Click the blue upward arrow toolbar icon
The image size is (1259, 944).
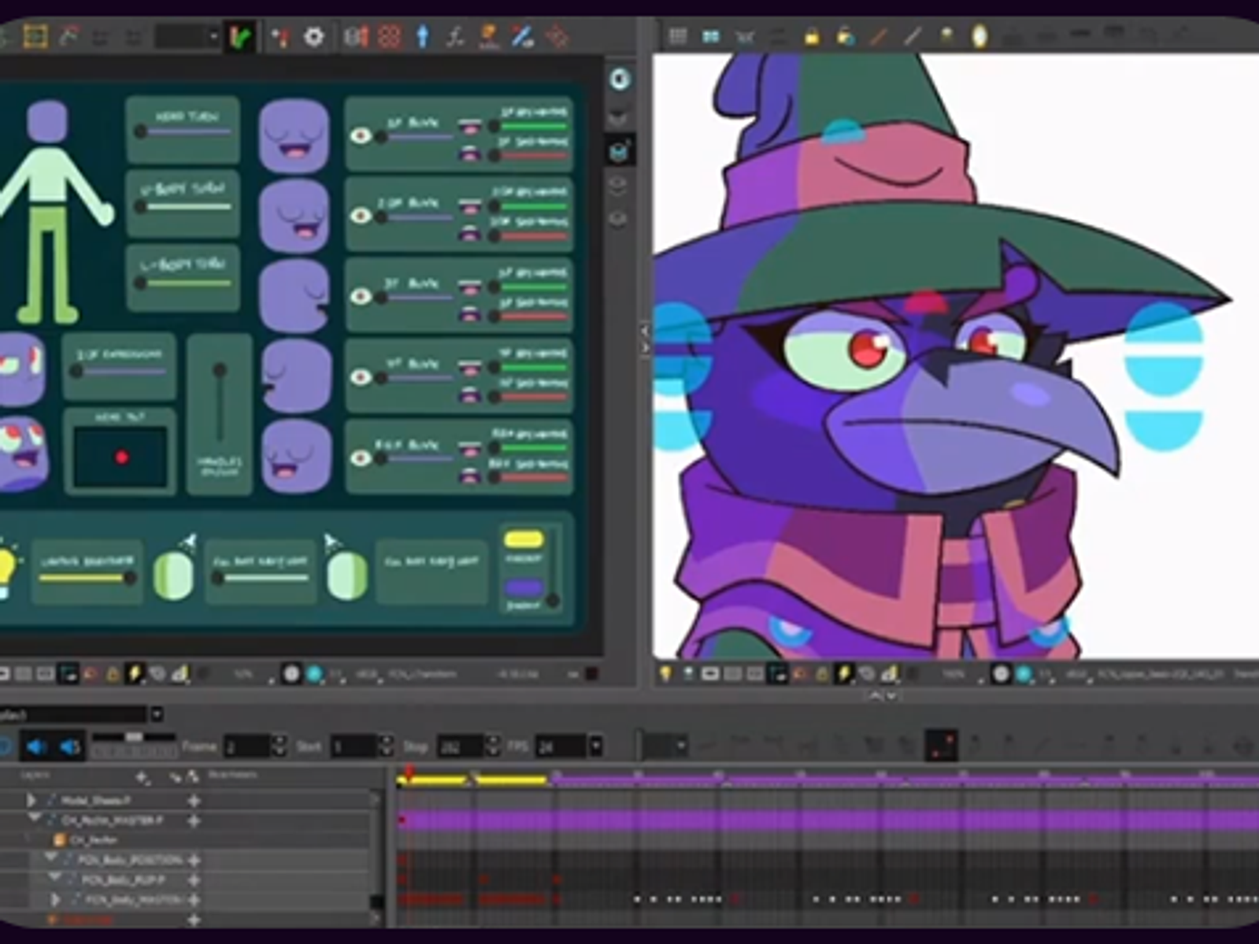click(423, 36)
